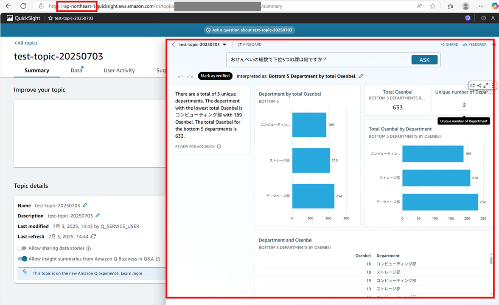Toggle Allow insight summaries from Amazon Q Business
The image size is (499, 305).
click(22, 258)
